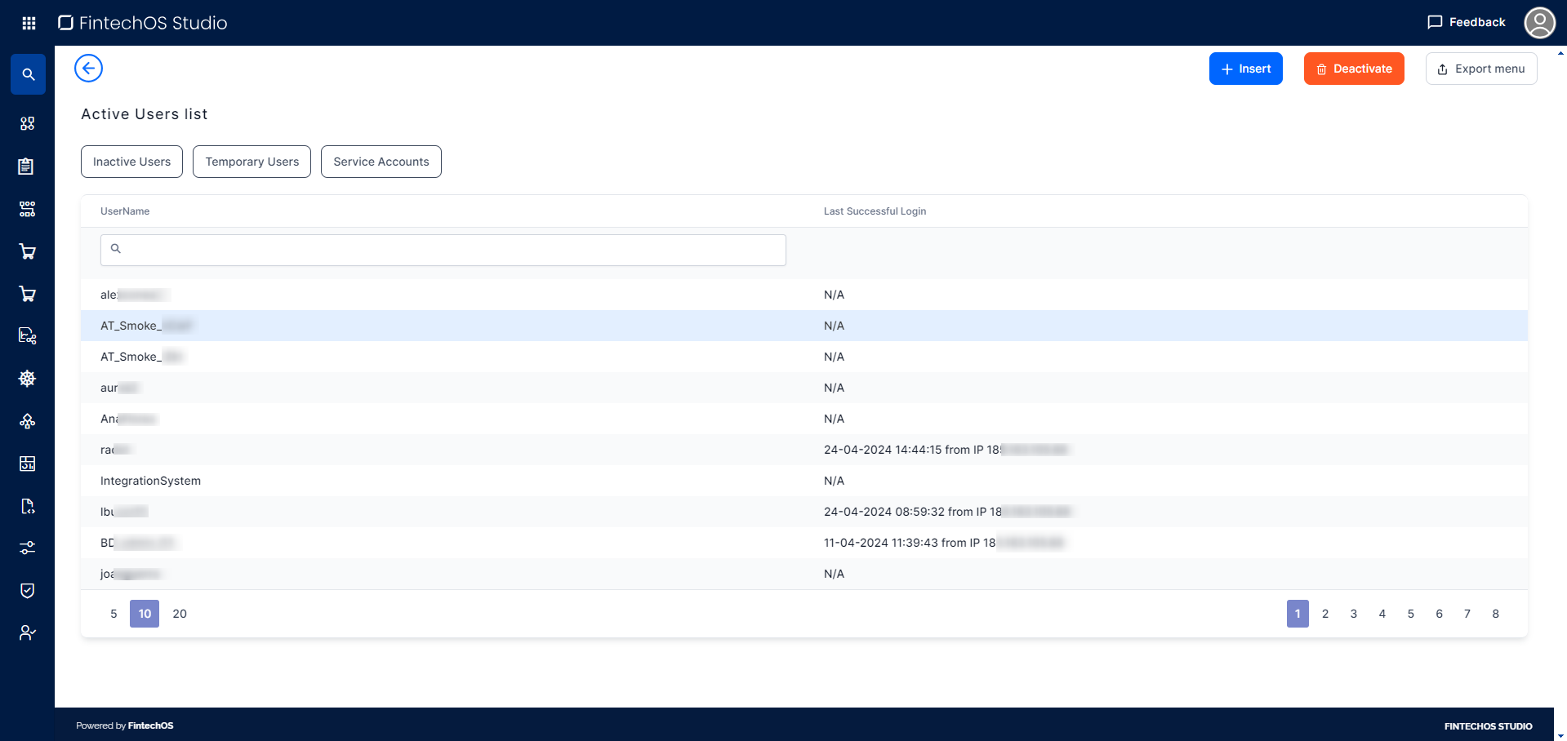Image resolution: width=1567 pixels, height=741 pixels.
Task: Open the shield checkmark security icon
Action: click(x=27, y=591)
